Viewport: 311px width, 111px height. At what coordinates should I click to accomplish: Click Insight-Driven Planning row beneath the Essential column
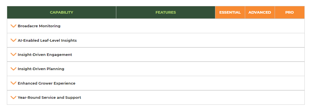(230, 69)
